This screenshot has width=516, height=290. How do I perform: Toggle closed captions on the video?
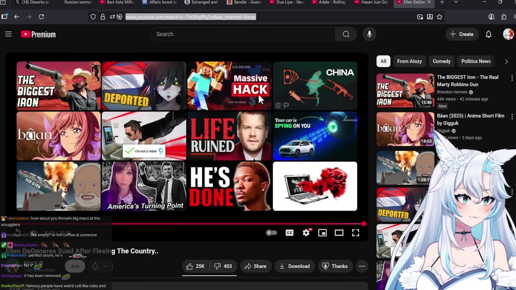[289, 233]
